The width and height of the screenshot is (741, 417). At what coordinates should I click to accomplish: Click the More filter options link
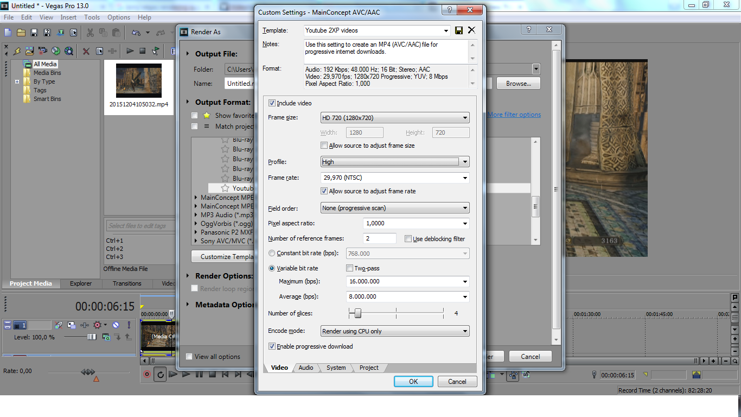514,115
